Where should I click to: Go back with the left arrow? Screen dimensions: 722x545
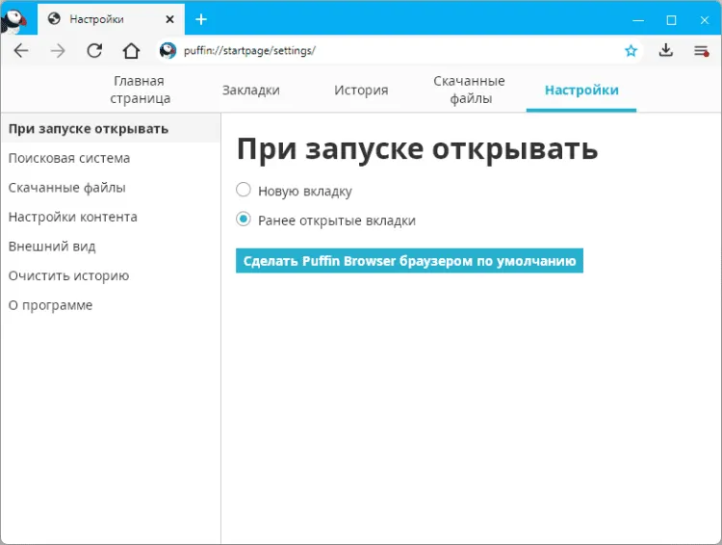21,51
